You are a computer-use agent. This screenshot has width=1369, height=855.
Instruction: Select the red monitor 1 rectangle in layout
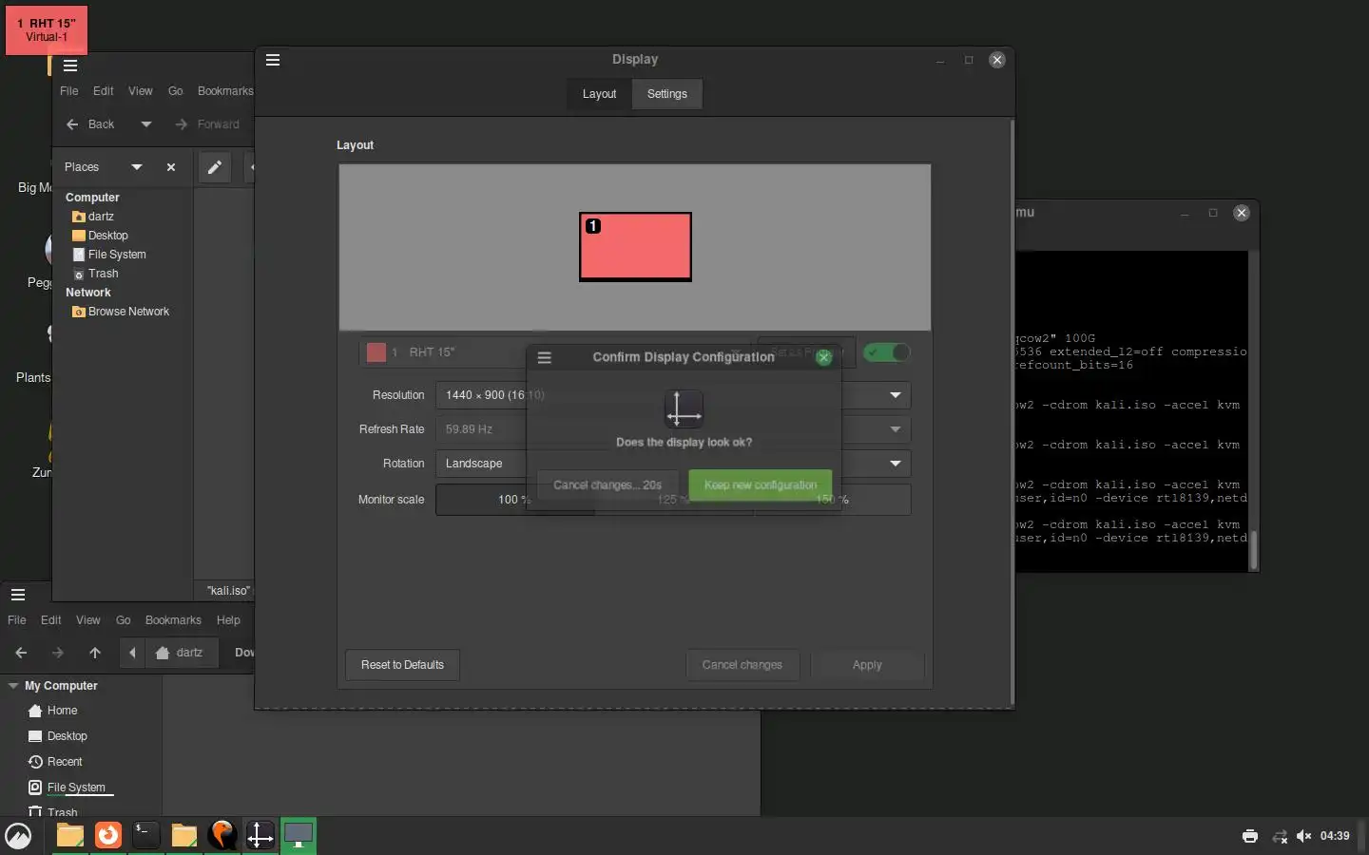click(635, 247)
